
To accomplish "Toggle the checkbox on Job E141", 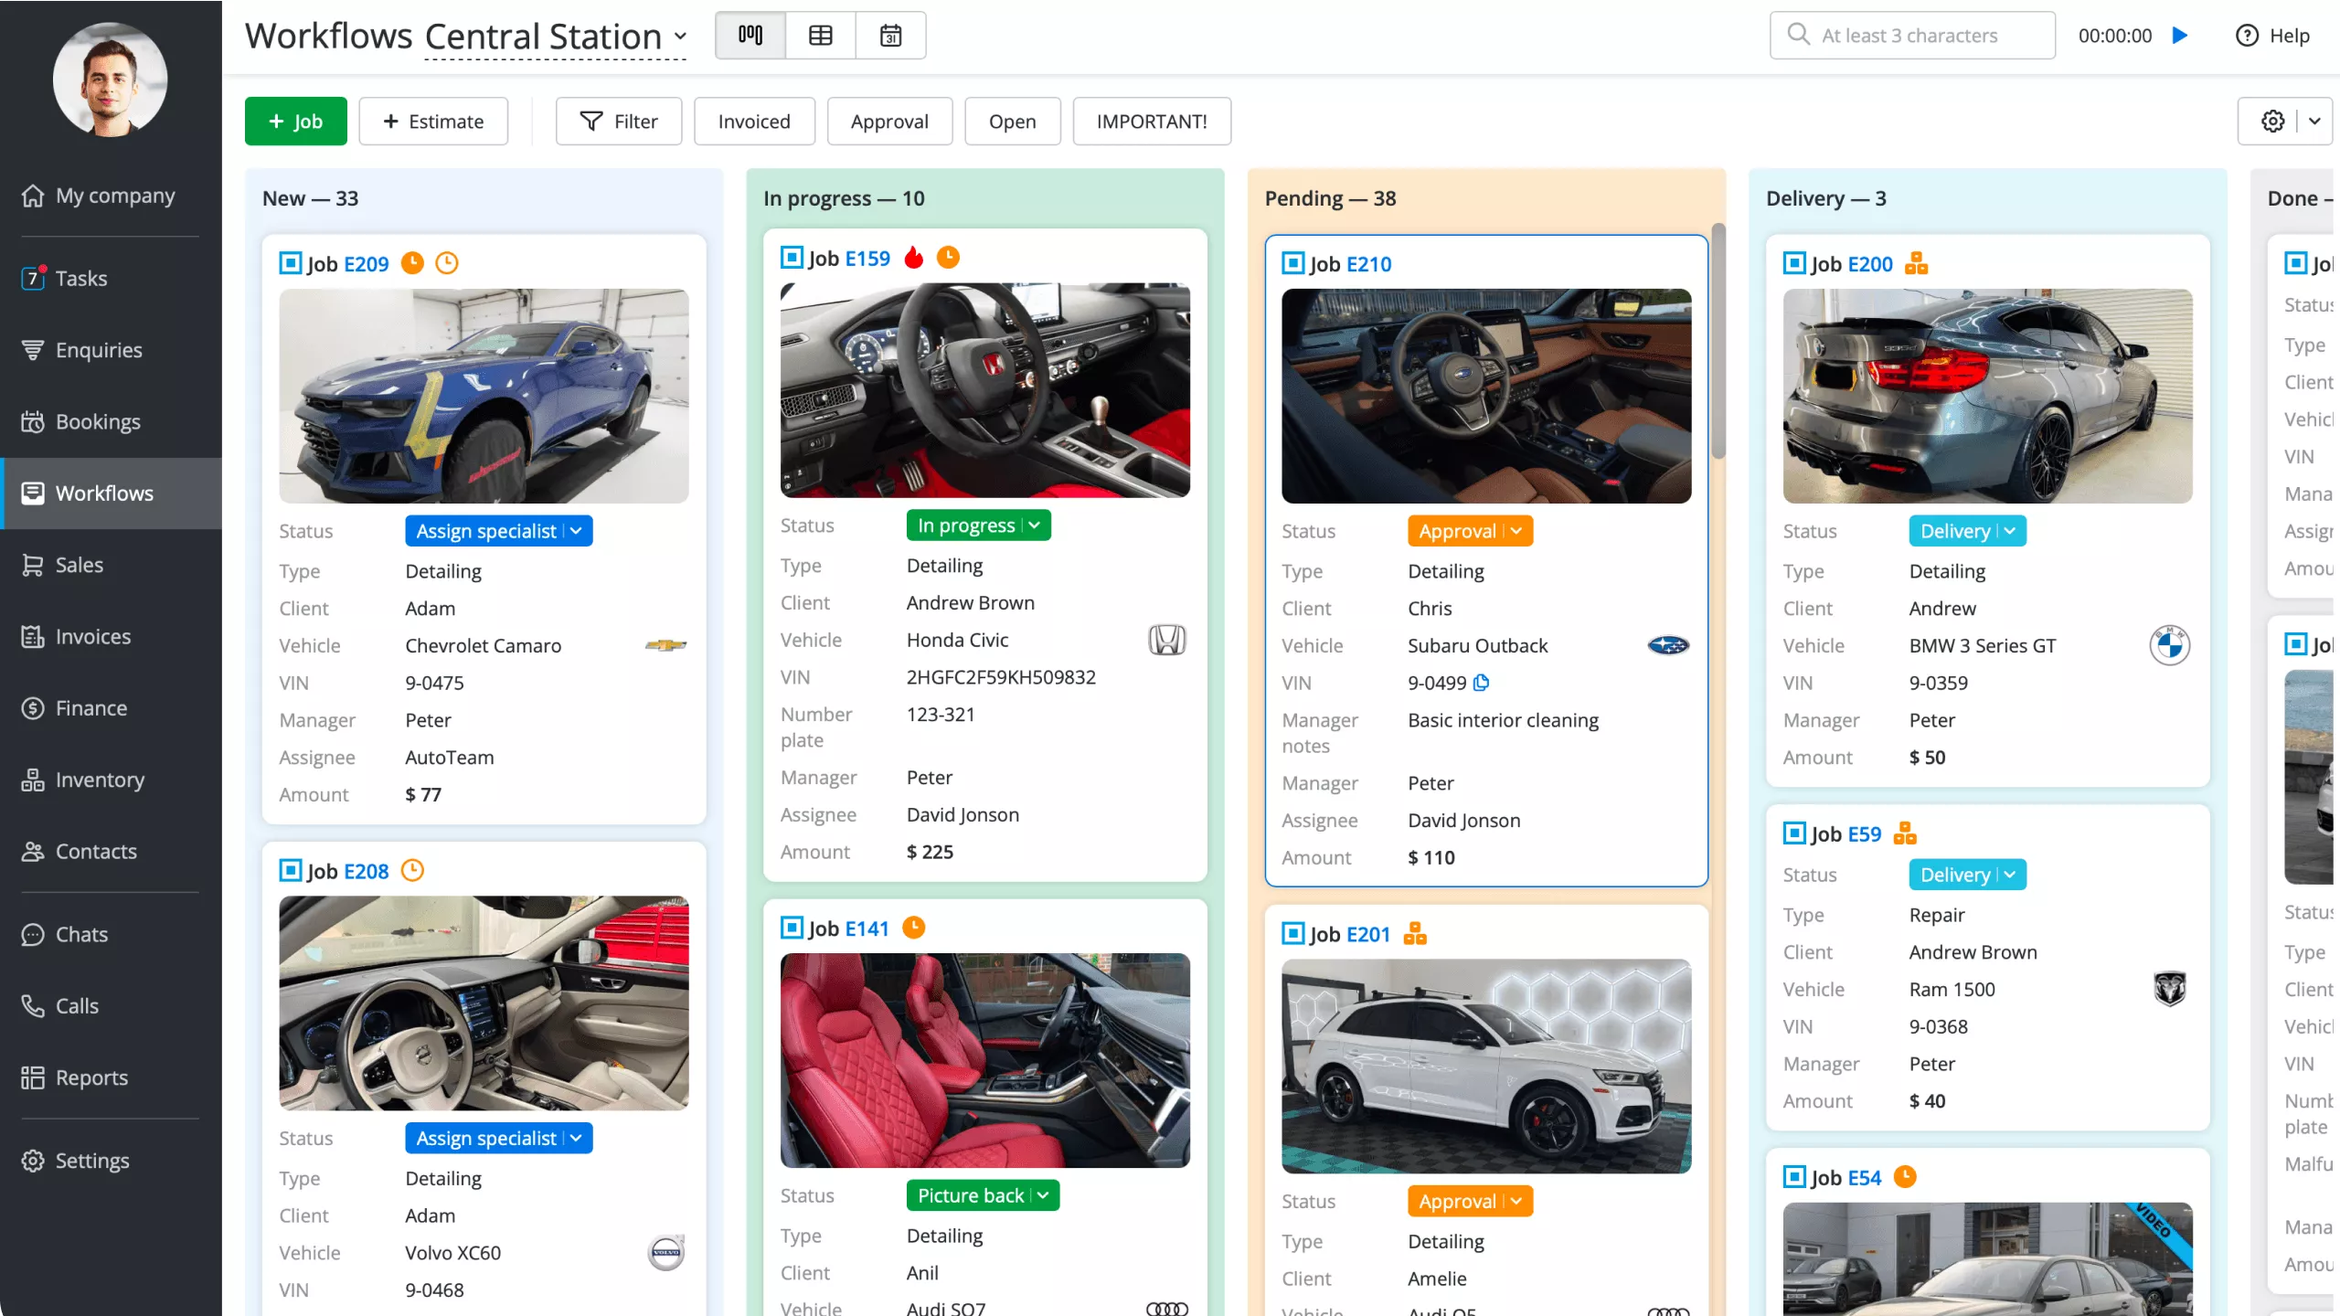I will 792,928.
